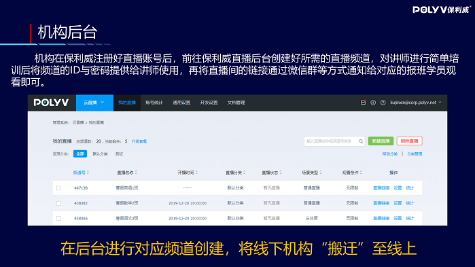Open 统计 for channel 438382
475x267 pixels.
point(410,203)
